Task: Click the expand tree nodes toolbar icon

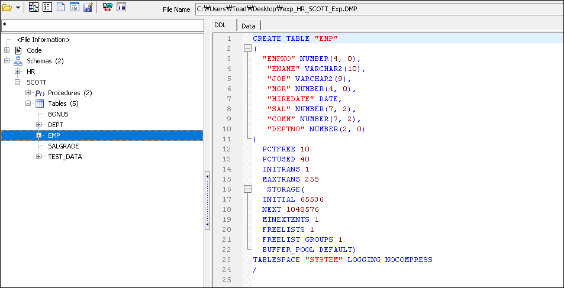Action: coord(34,7)
